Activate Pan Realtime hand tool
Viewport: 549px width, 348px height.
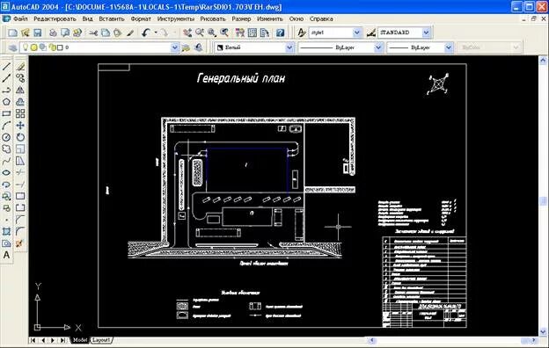[187, 33]
